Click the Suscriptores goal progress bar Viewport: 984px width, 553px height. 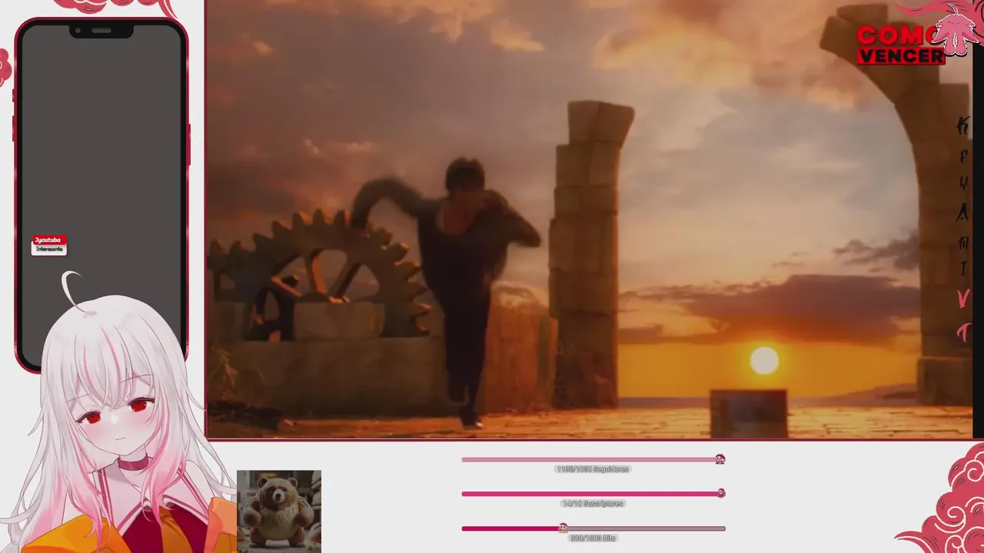point(593,494)
